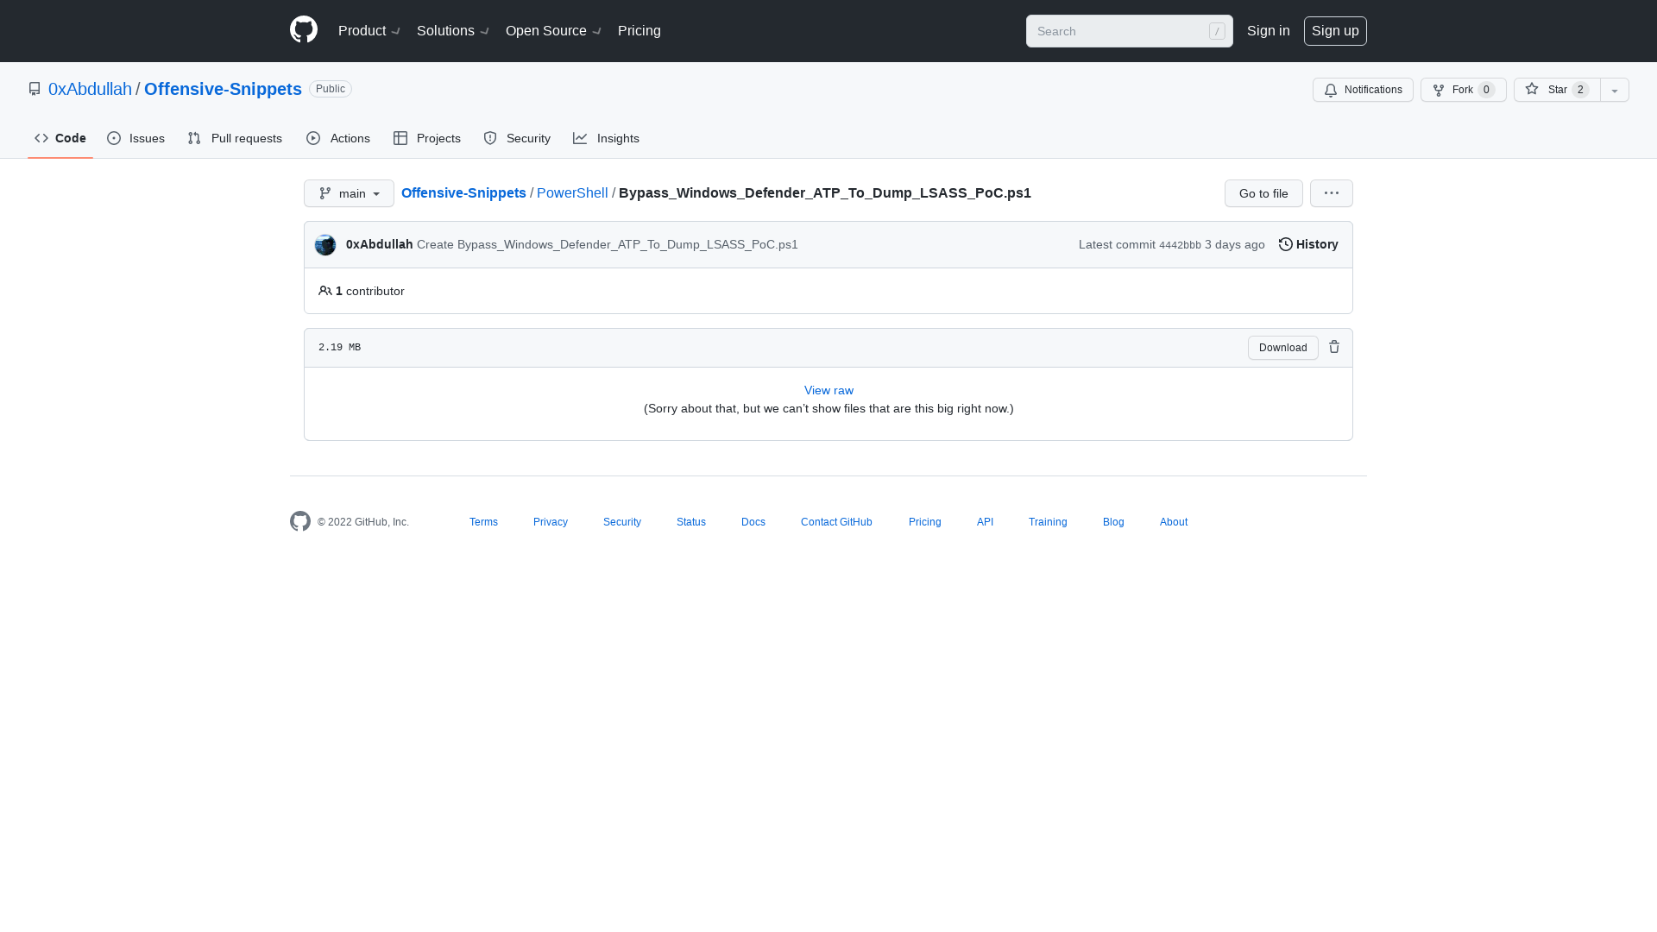Image resolution: width=1657 pixels, height=932 pixels.
Task: Open the Code tab icon
Action: point(41,138)
